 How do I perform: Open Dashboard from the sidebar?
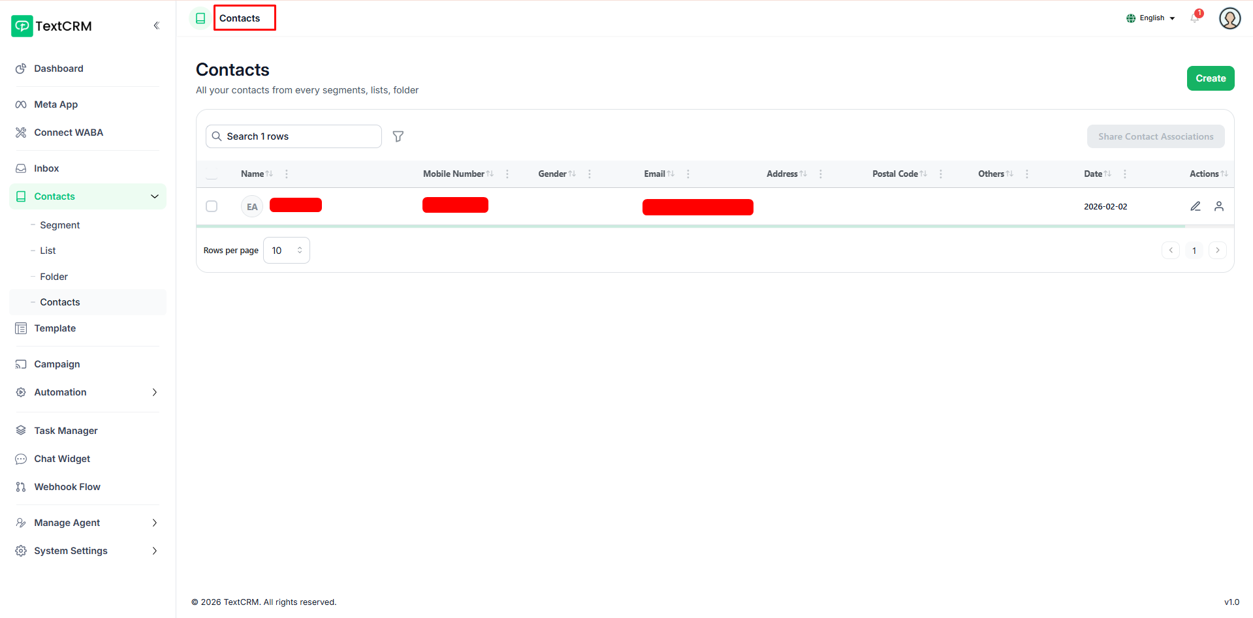tap(59, 69)
